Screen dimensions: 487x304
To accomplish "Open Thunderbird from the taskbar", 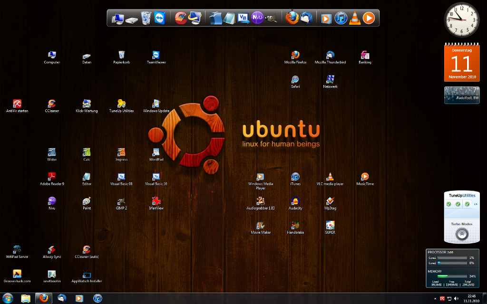I will (x=62, y=298).
